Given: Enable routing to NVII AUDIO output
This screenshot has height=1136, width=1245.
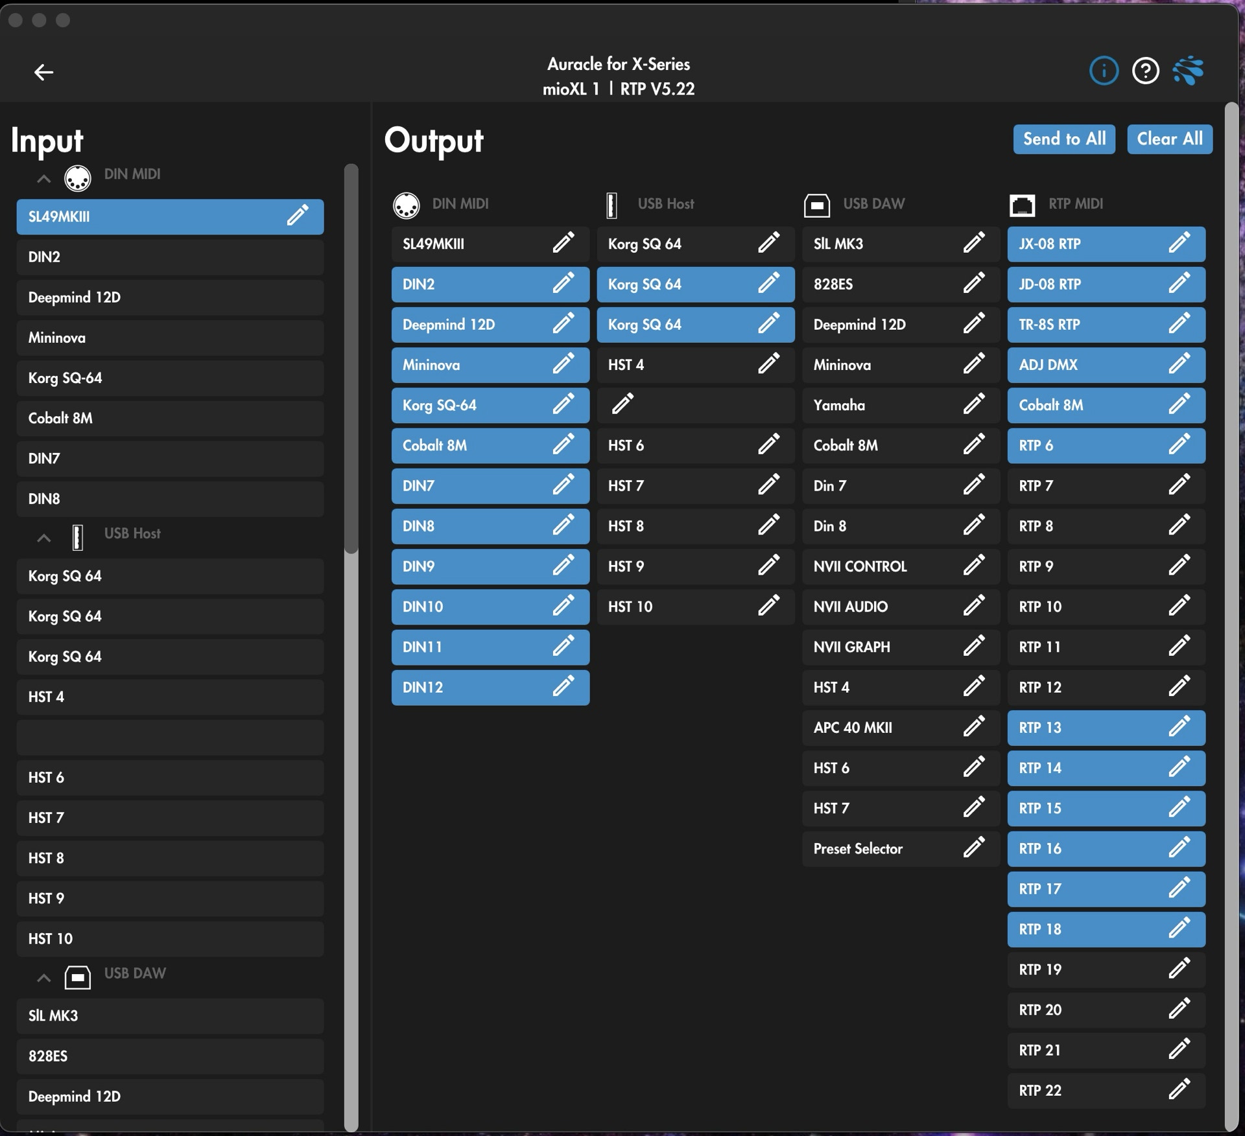Looking at the screenshot, I should pyautogui.click(x=901, y=607).
